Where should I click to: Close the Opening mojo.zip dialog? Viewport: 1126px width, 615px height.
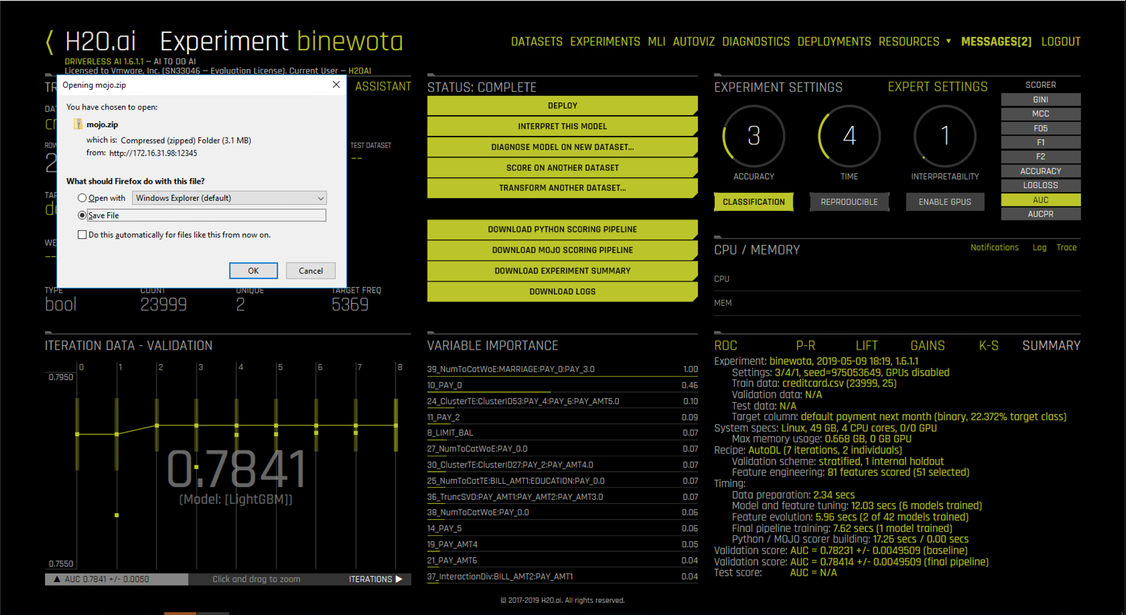pyautogui.click(x=336, y=85)
